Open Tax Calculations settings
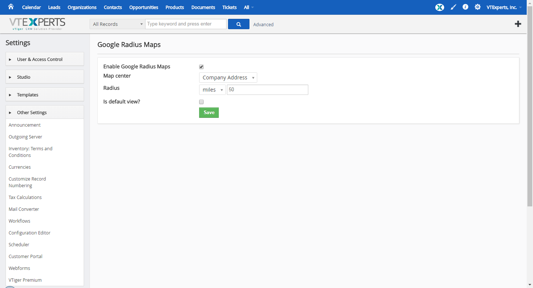This screenshot has width=533, height=288. pyautogui.click(x=25, y=197)
